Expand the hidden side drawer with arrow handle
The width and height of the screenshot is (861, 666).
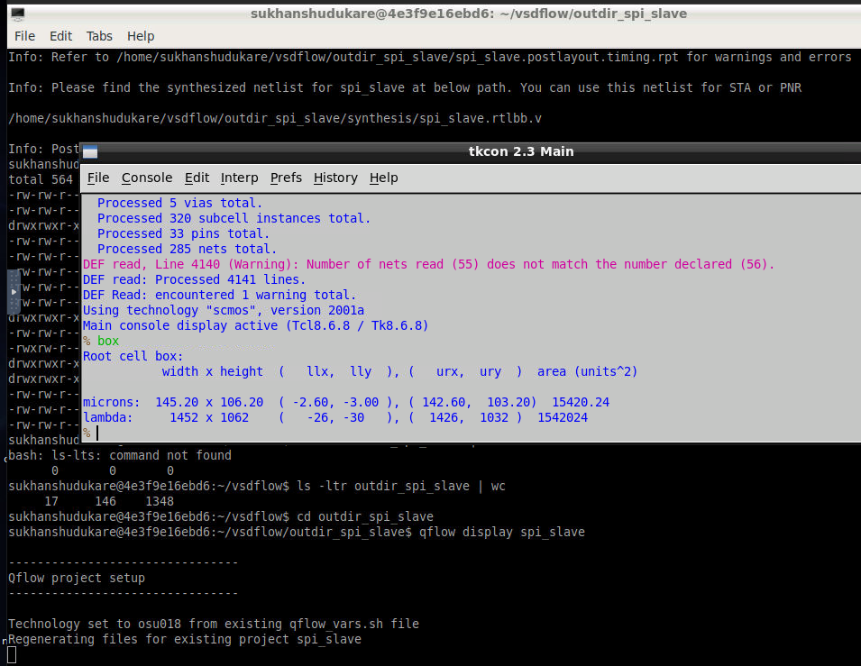[x=13, y=290]
